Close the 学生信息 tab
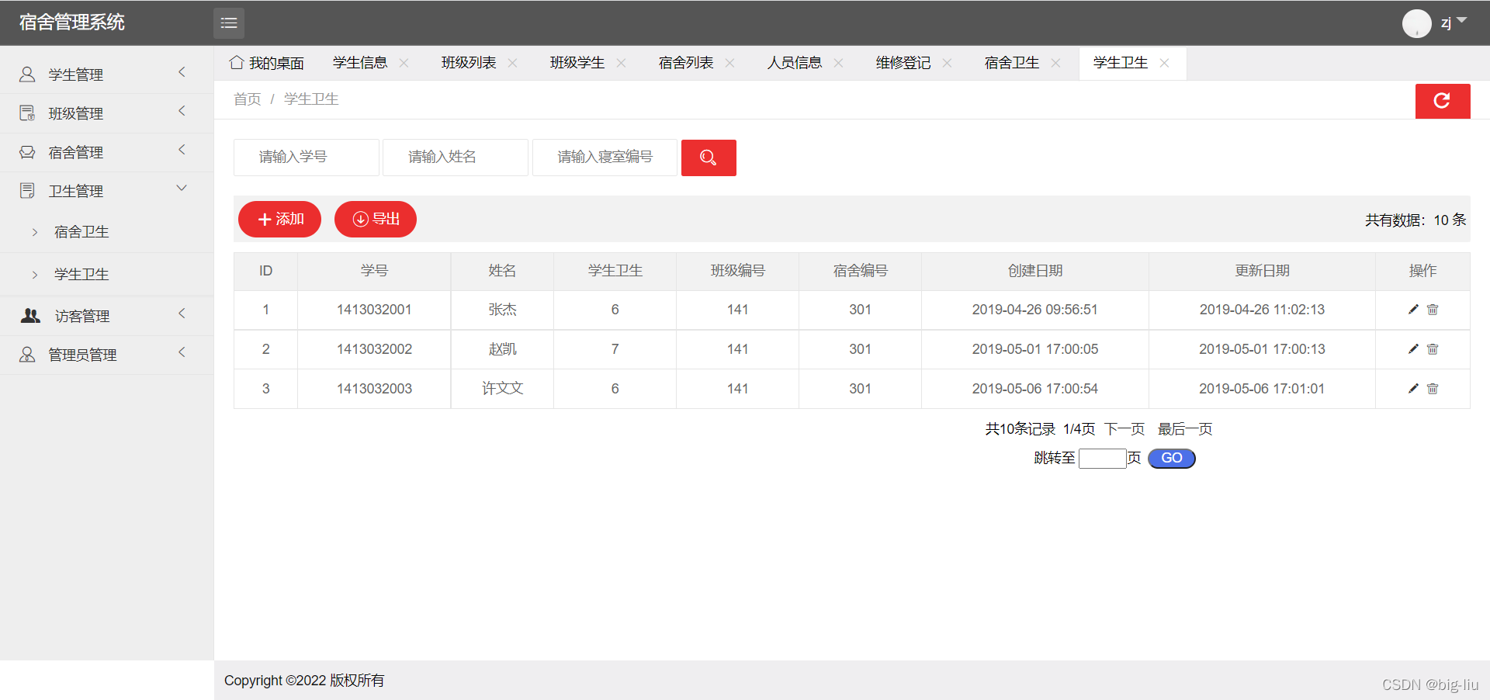 click(x=404, y=63)
